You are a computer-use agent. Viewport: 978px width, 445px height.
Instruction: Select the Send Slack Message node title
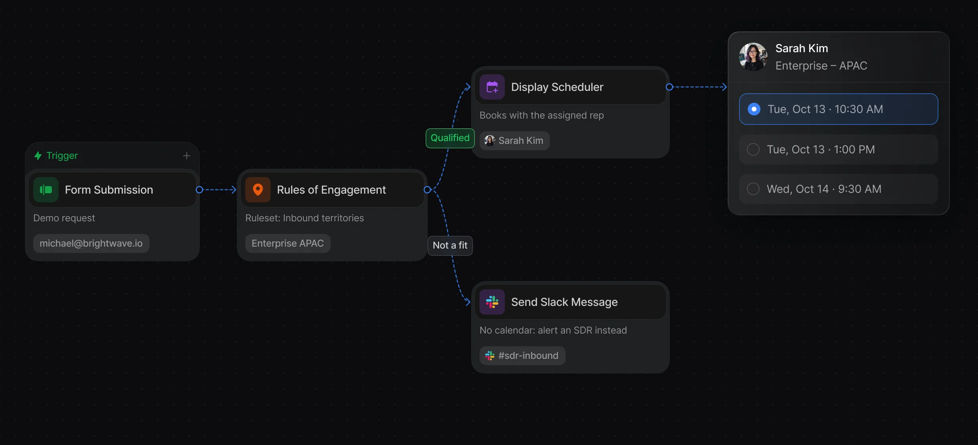[x=564, y=302]
